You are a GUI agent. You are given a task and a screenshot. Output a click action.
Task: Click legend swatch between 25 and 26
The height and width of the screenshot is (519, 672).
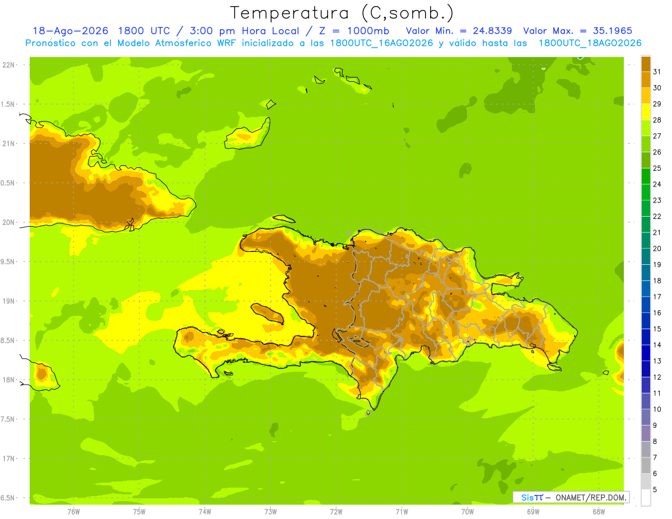pos(646,160)
